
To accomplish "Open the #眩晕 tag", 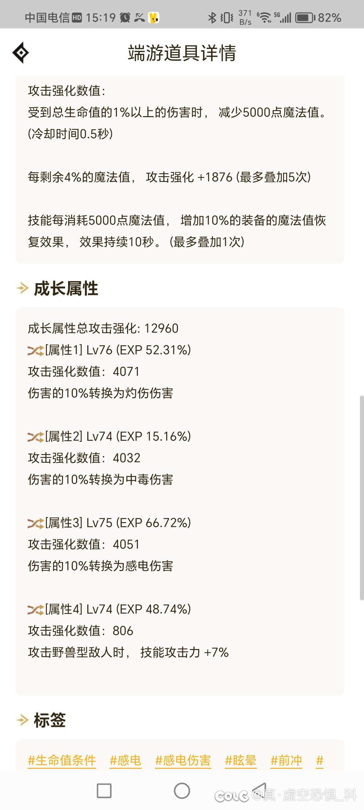I will (241, 761).
